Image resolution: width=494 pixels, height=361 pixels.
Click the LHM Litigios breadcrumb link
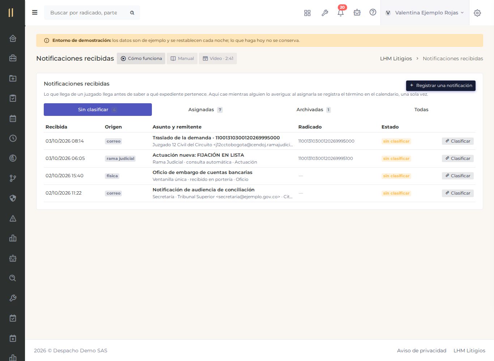396,58
